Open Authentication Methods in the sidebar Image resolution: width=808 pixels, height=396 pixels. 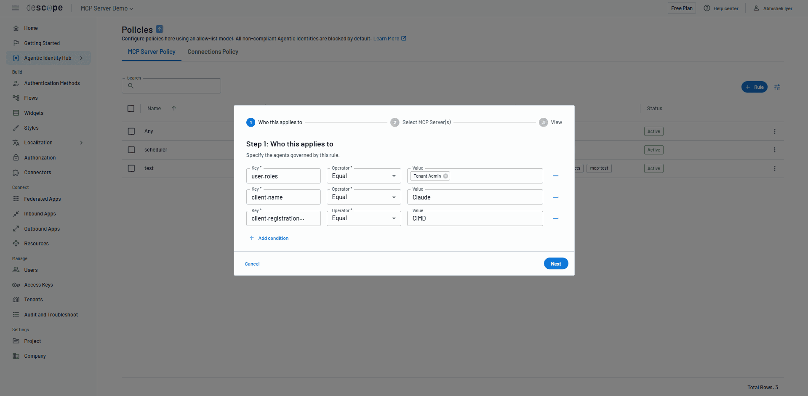click(52, 83)
